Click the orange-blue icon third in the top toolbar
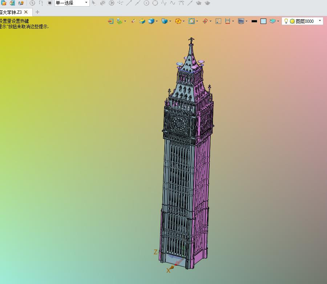Image resolution: width=327 pixels, height=284 pixels. (x=21, y=3)
